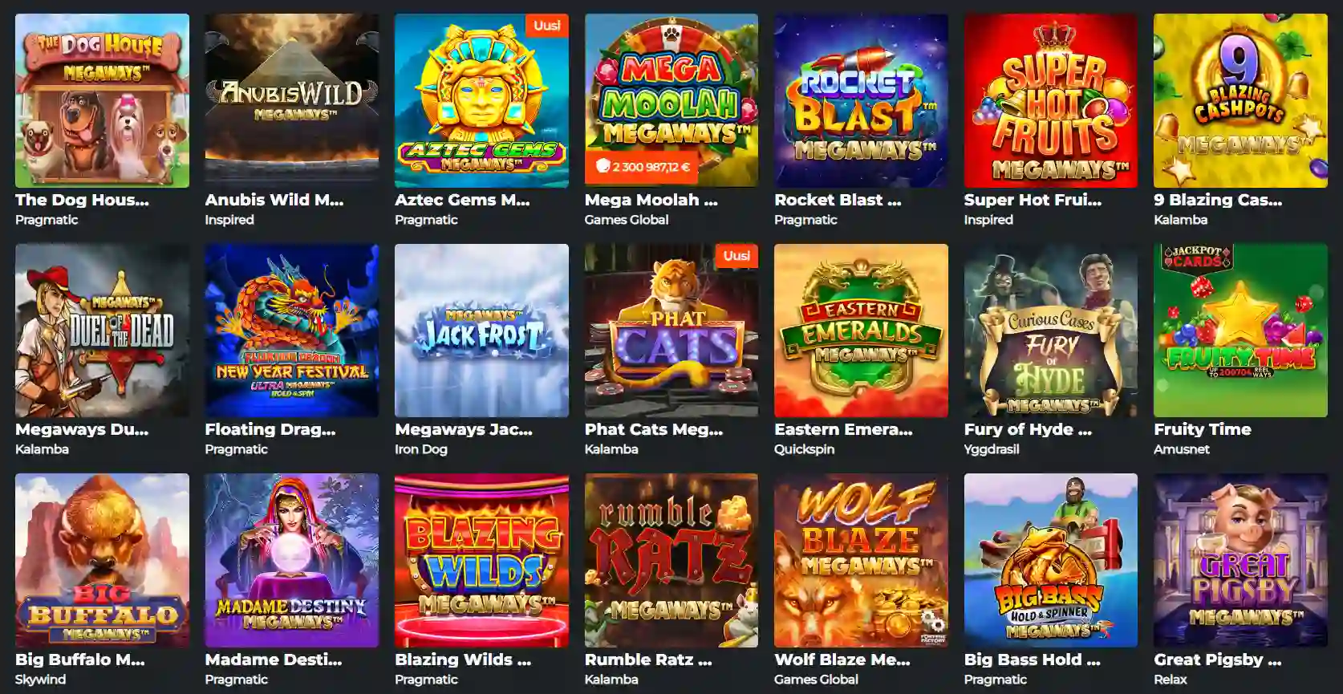Open Eastern Emeralds Megaways thumbnail
The height and width of the screenshot is (694, 1343).
[x=861, y=331]
